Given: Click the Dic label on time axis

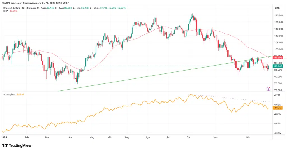Looking at the screenshot, I should click(x=248, y=138).
